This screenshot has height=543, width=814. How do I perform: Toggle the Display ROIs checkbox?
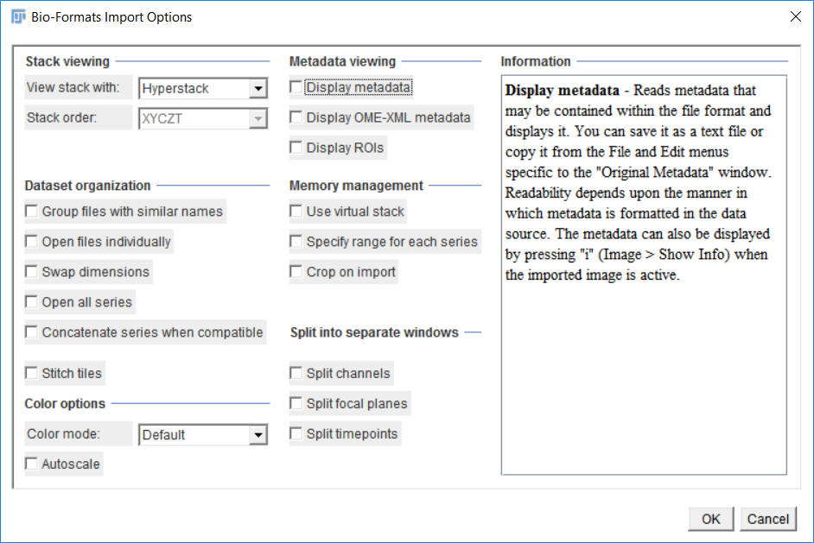(296, 148)
